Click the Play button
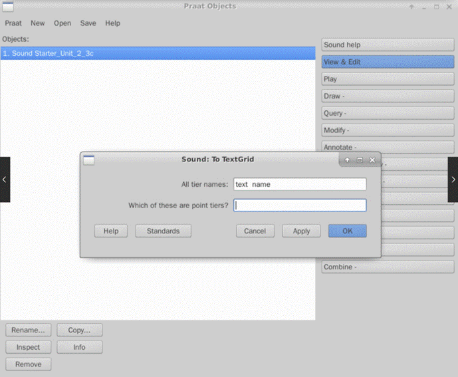Image resolution: width=458 pixels, height=377 pixels. tap(388, 79)
